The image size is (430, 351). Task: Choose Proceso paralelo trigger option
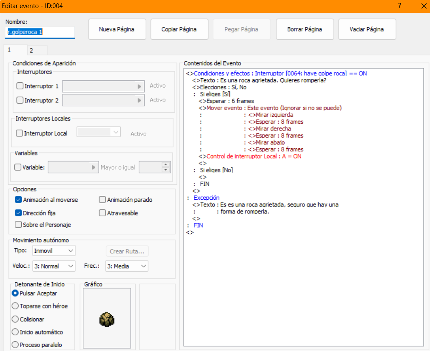(16, 345)
